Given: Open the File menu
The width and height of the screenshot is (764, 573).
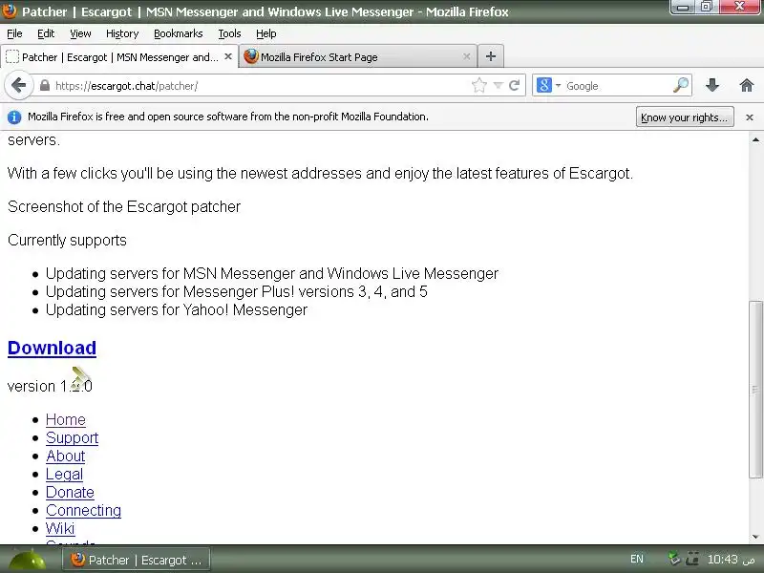Looking at the screenshot, I should tap(14, 33).
